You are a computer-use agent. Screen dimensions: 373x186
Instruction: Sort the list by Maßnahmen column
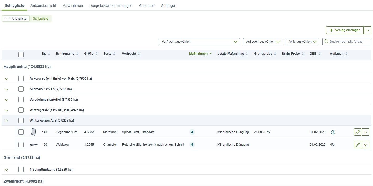click(200, 54)
